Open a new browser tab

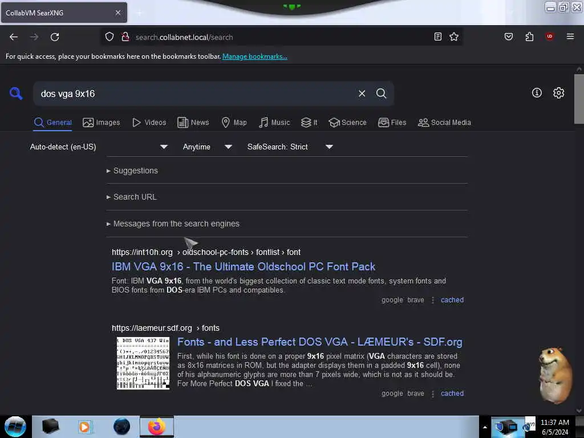139,13
